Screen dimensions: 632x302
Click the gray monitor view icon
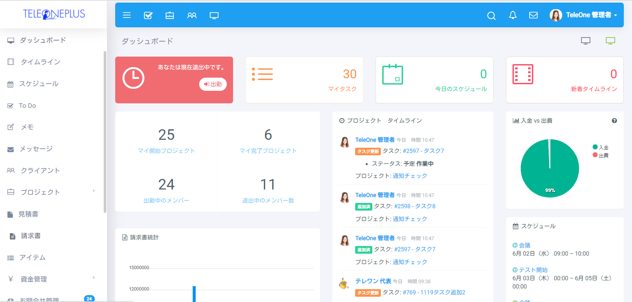point(586,41)
